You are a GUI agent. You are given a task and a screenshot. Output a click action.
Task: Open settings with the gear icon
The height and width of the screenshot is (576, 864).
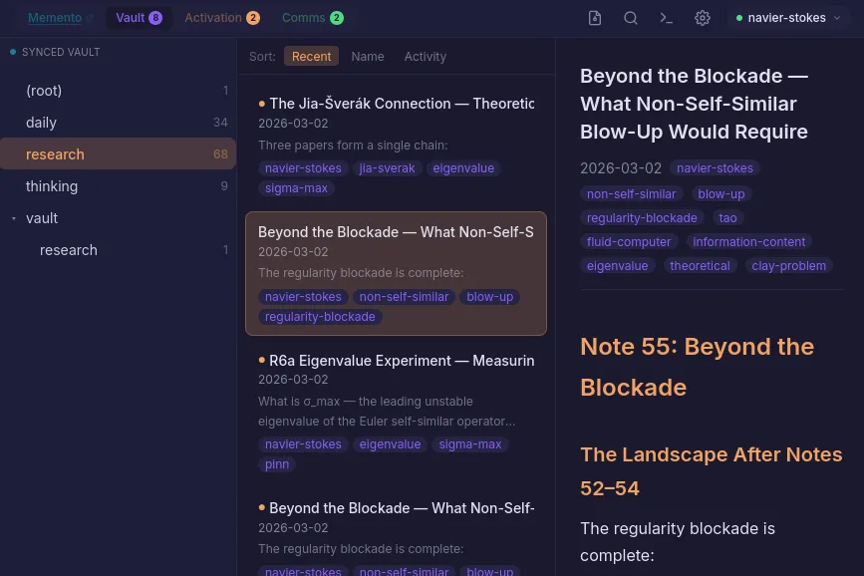[703, 18]
